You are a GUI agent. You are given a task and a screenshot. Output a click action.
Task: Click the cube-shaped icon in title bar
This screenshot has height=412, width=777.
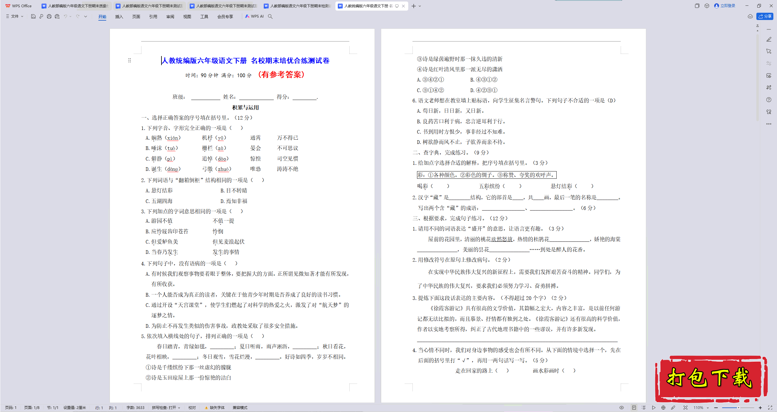click(707, 6)
